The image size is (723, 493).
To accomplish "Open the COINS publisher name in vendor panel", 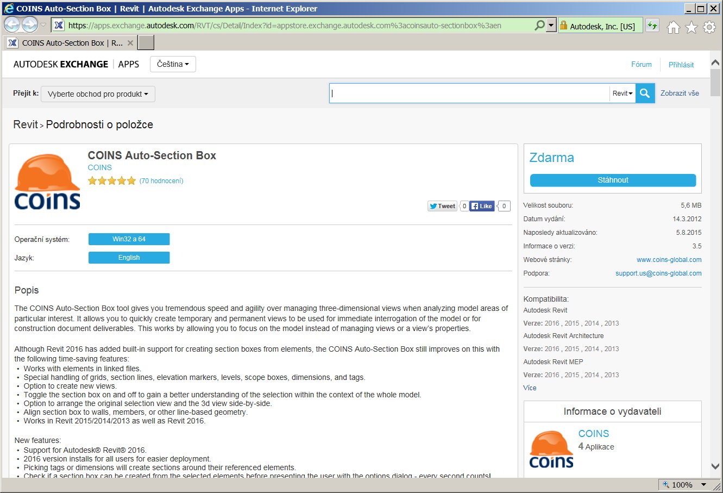I will click(594, 434).
